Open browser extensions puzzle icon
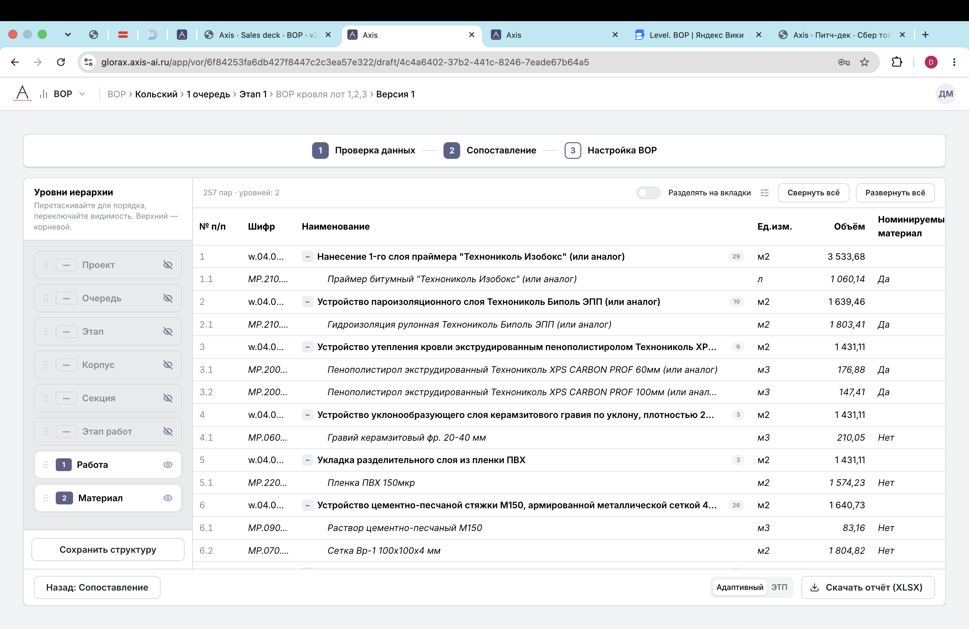This screenshot has height=629, width=969. point(897,62)
